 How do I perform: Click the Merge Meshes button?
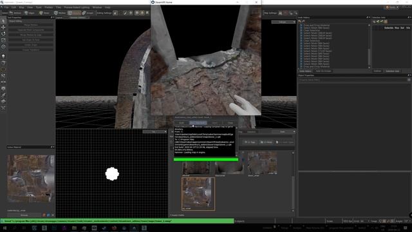click(31, 25)
